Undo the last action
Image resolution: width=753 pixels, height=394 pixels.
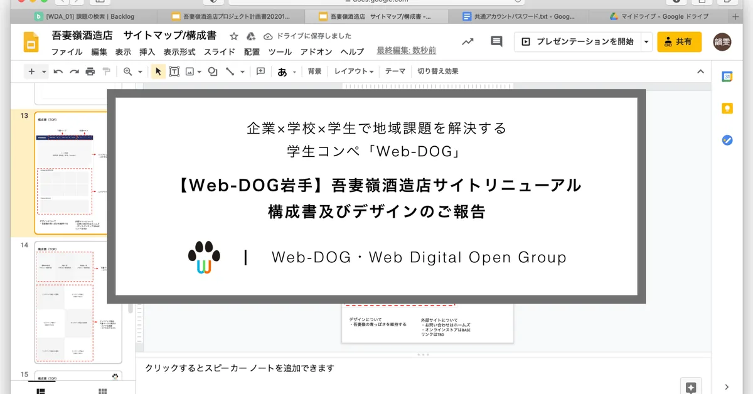58,72
